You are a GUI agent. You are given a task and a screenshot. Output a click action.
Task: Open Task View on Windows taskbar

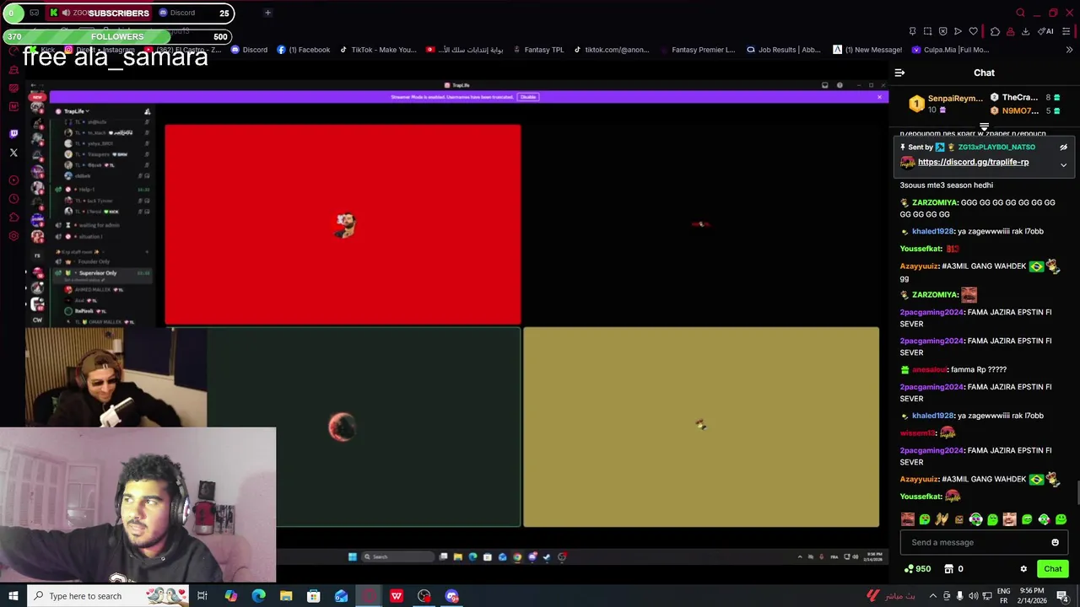(x=202, y=596)
